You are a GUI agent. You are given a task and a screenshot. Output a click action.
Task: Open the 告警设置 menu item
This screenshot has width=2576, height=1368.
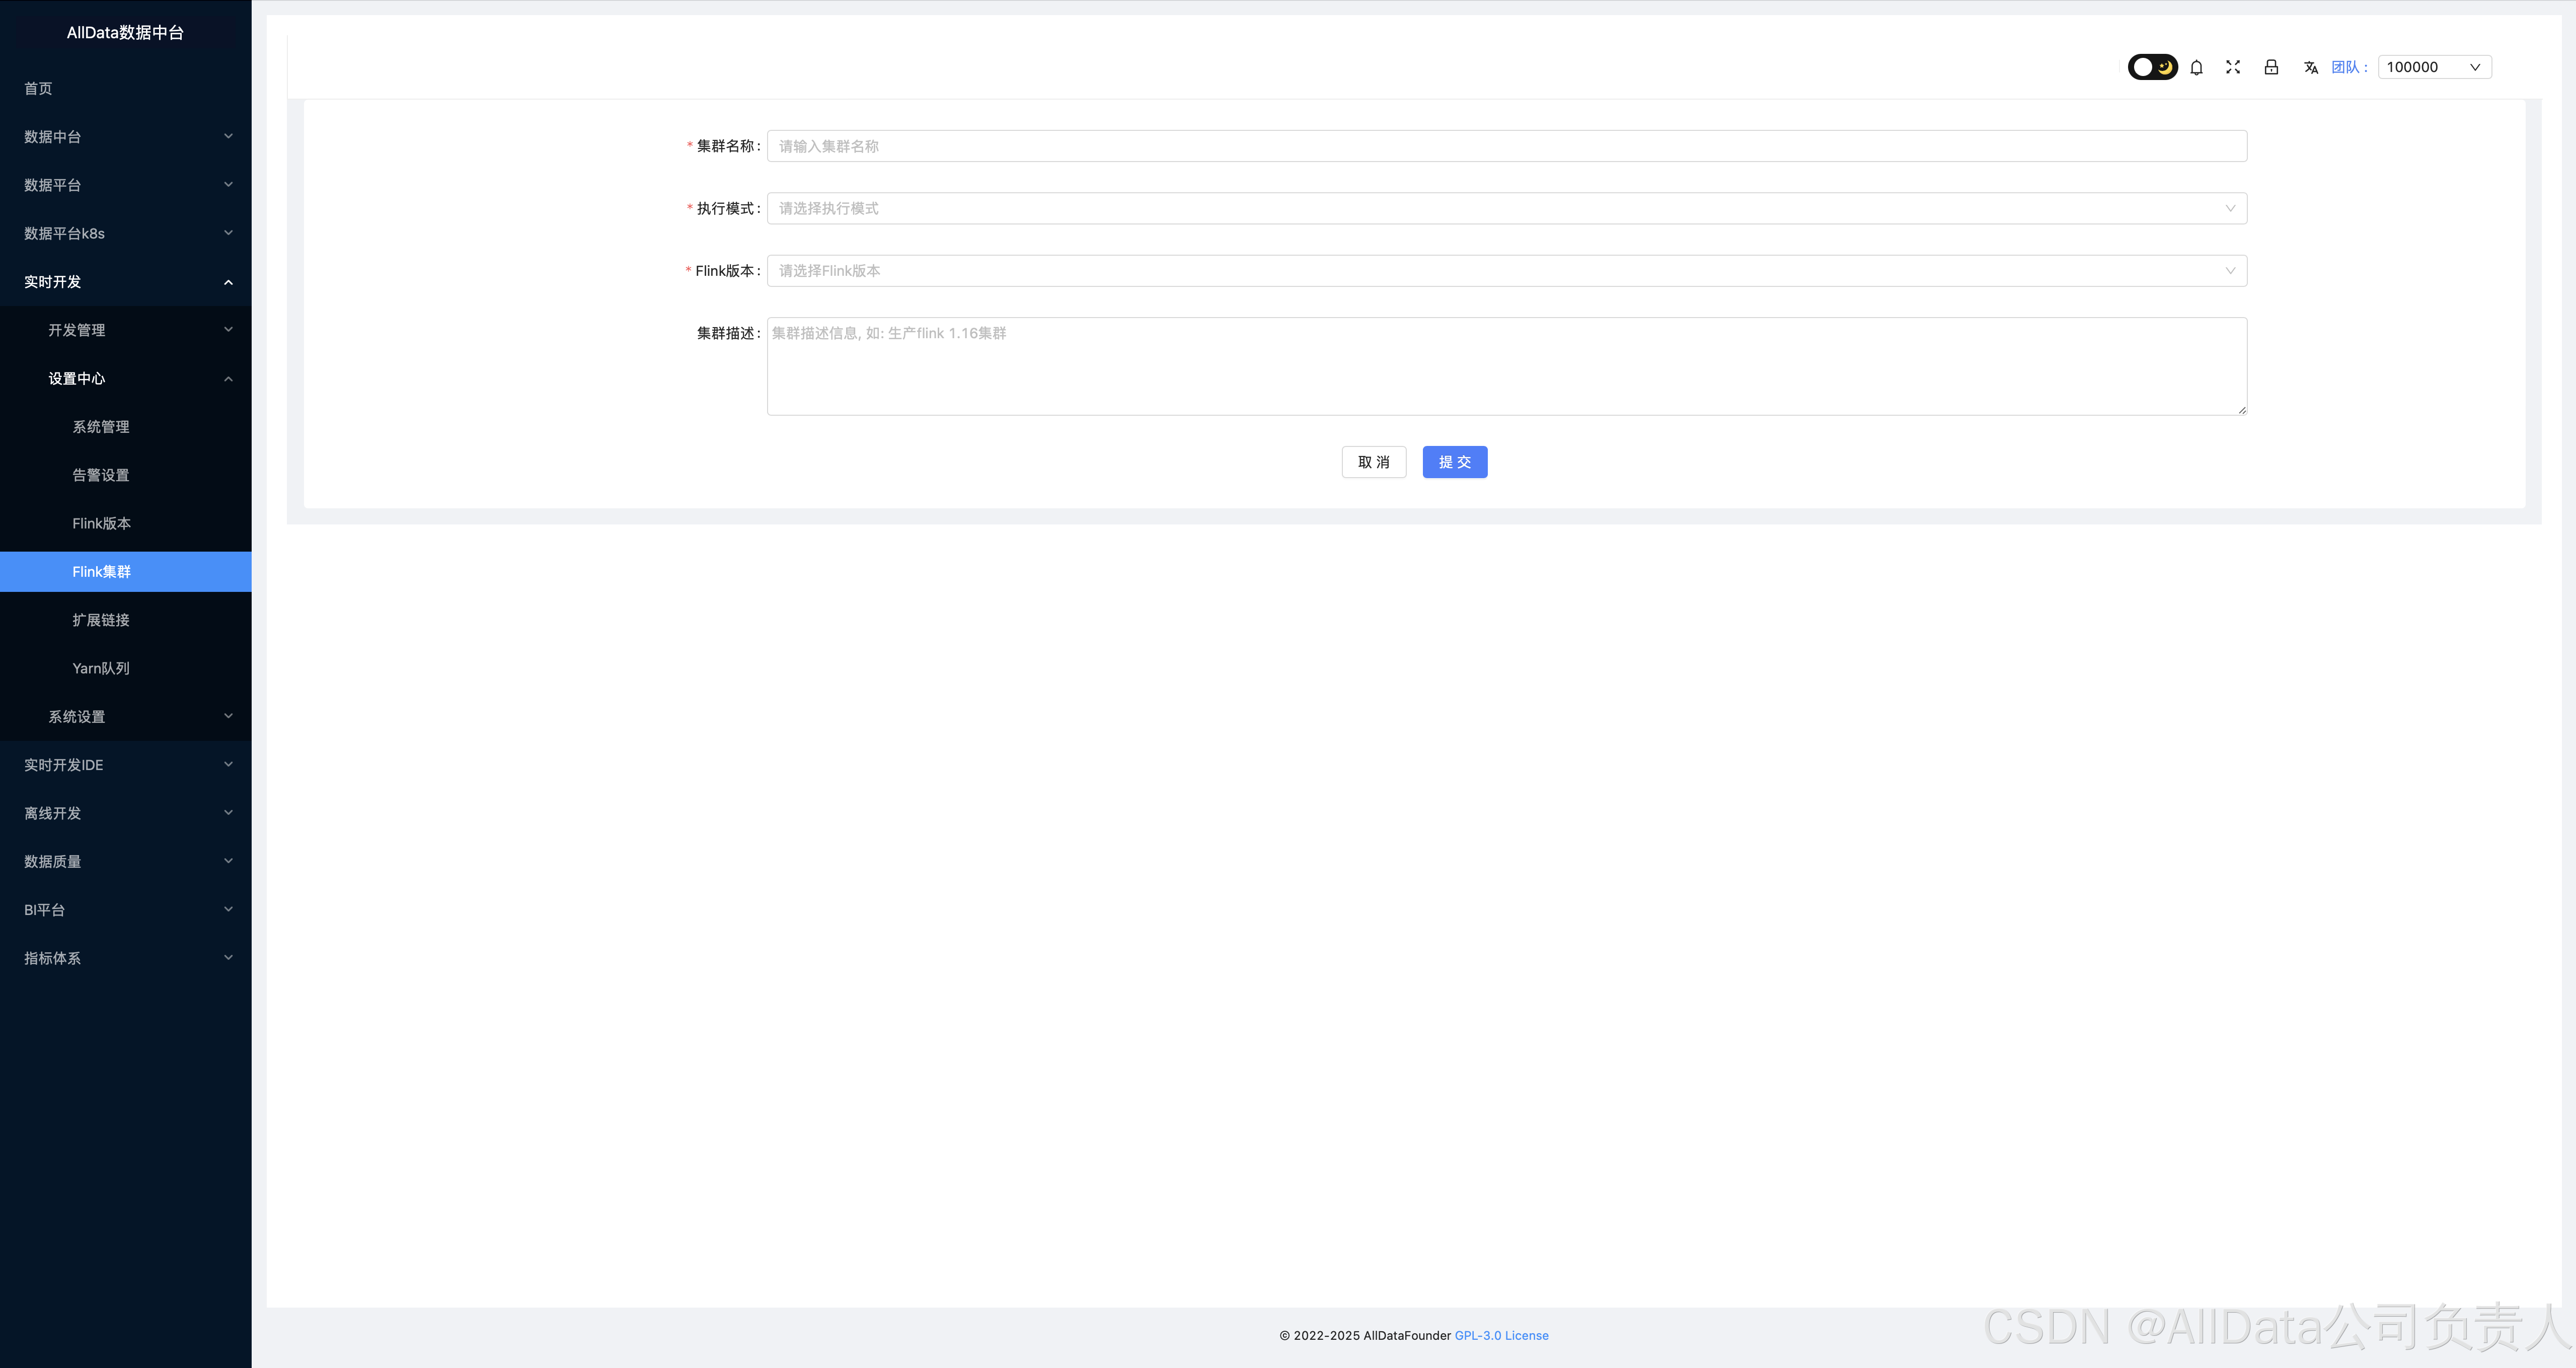101,475
